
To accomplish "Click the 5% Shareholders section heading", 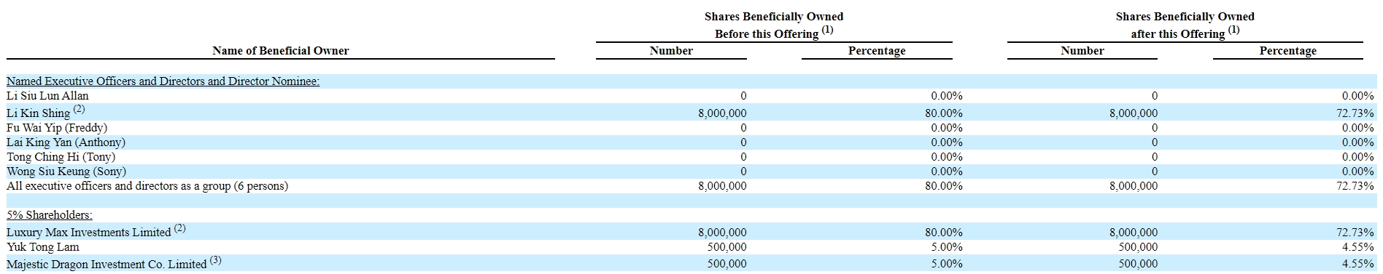I will (x=50, y=215).
